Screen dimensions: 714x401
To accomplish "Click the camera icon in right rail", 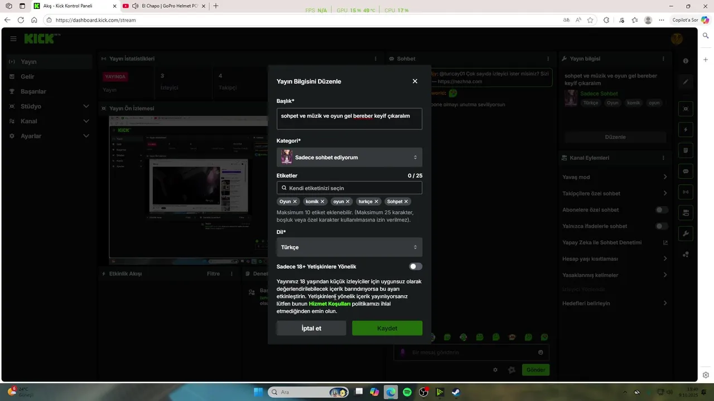I will (686, 213).
